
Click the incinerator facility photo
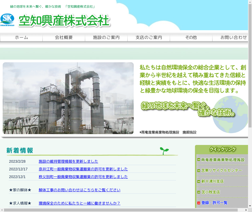click(68, 98)
